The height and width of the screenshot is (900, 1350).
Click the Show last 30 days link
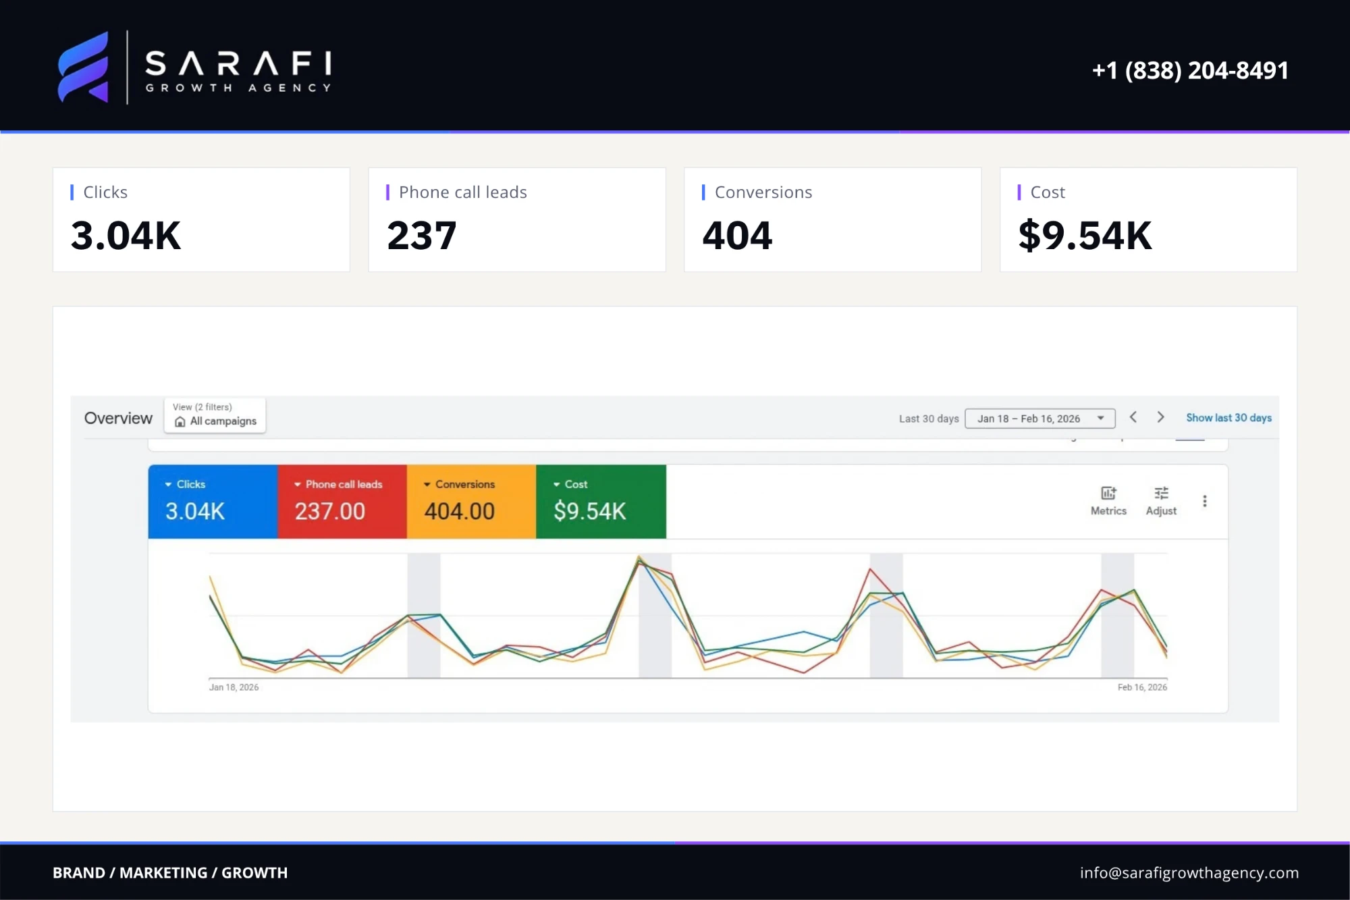pos(1228,418)
